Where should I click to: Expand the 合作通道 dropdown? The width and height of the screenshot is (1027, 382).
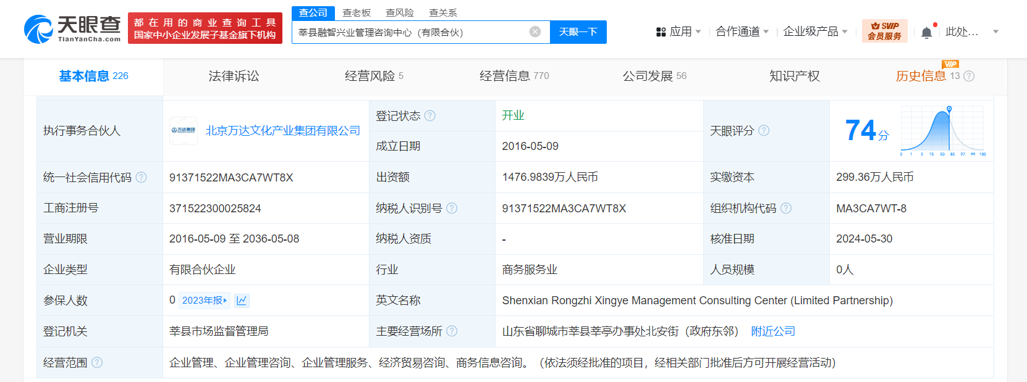click(x=742, y=31)
